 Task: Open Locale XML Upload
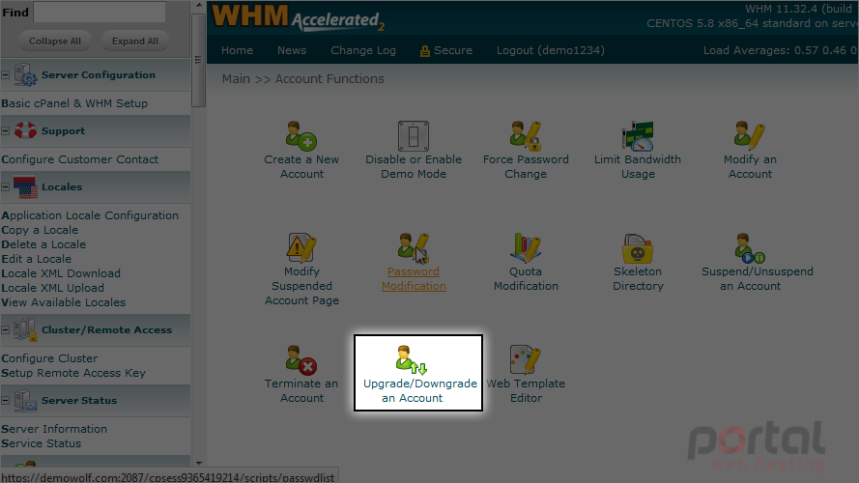pos(52,288)
